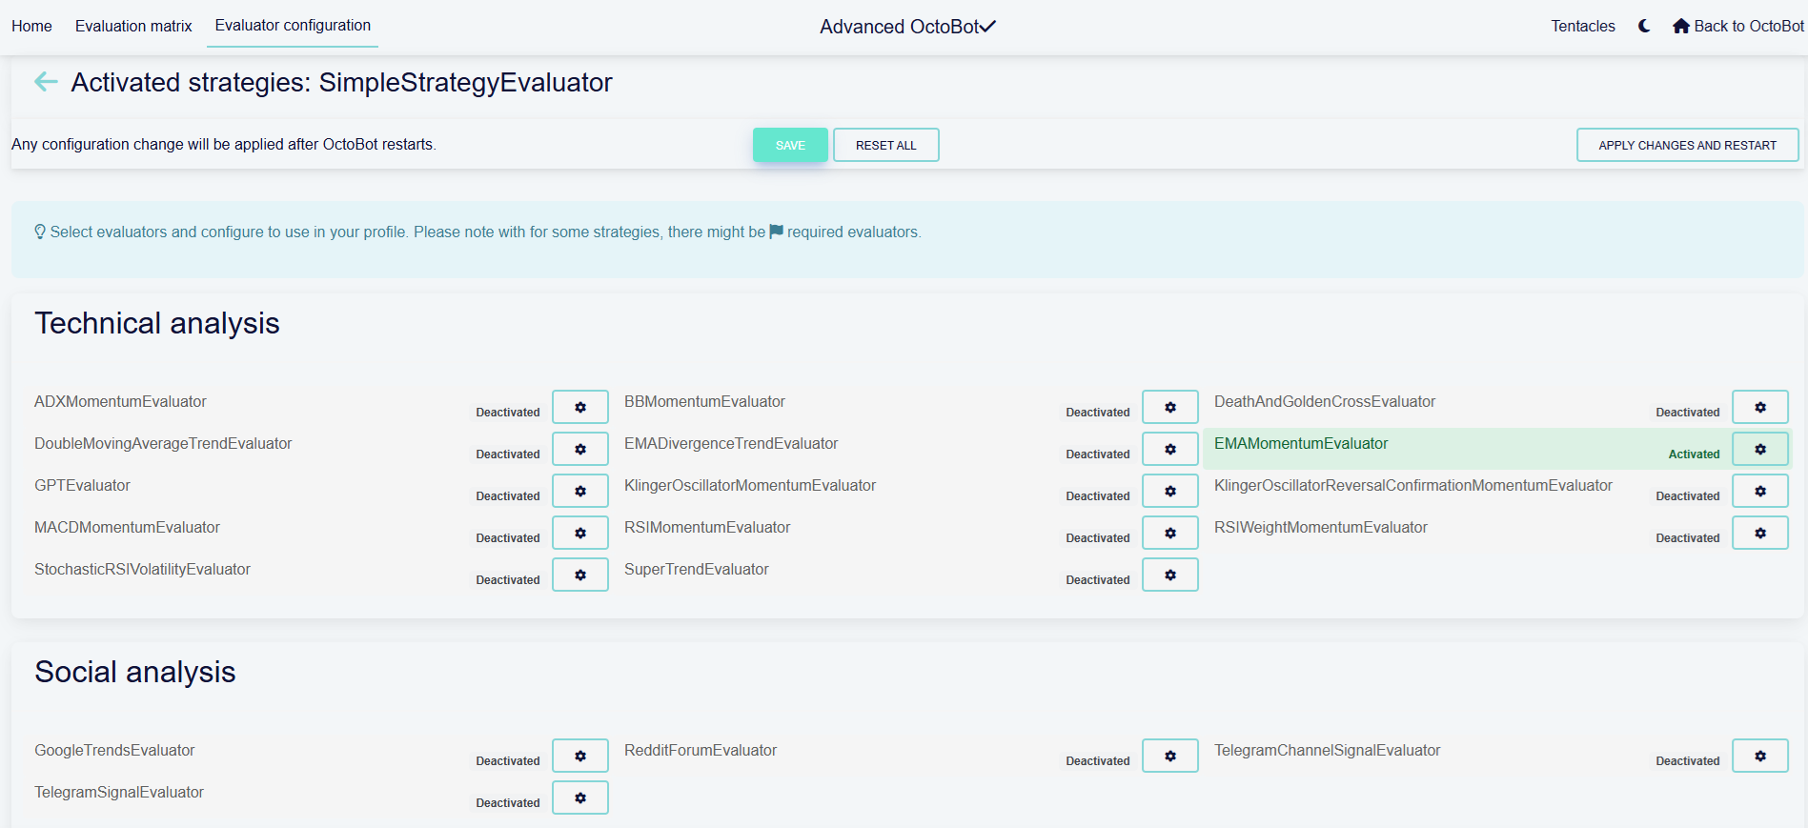Click the SAVE button
Image resolution: width=1808 pixels, height=828 pixels.
(x=790, y=145)
